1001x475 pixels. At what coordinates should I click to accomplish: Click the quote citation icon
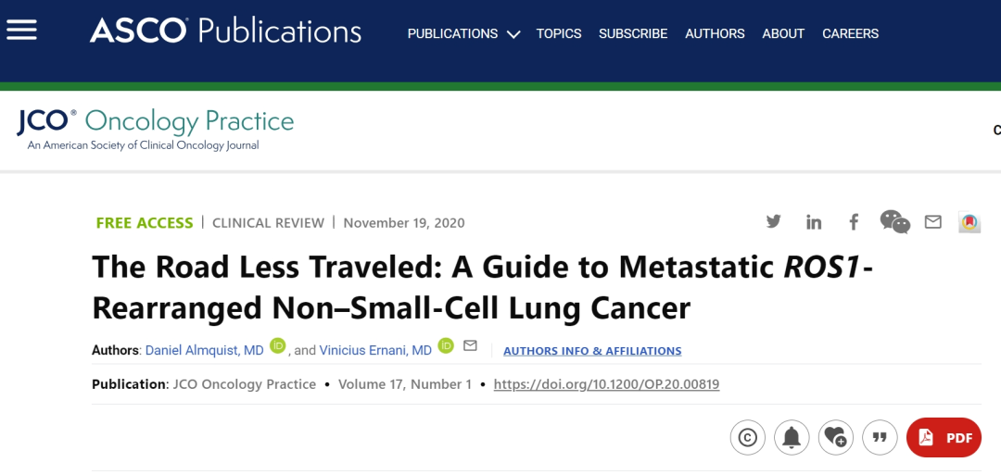(880, 437)
